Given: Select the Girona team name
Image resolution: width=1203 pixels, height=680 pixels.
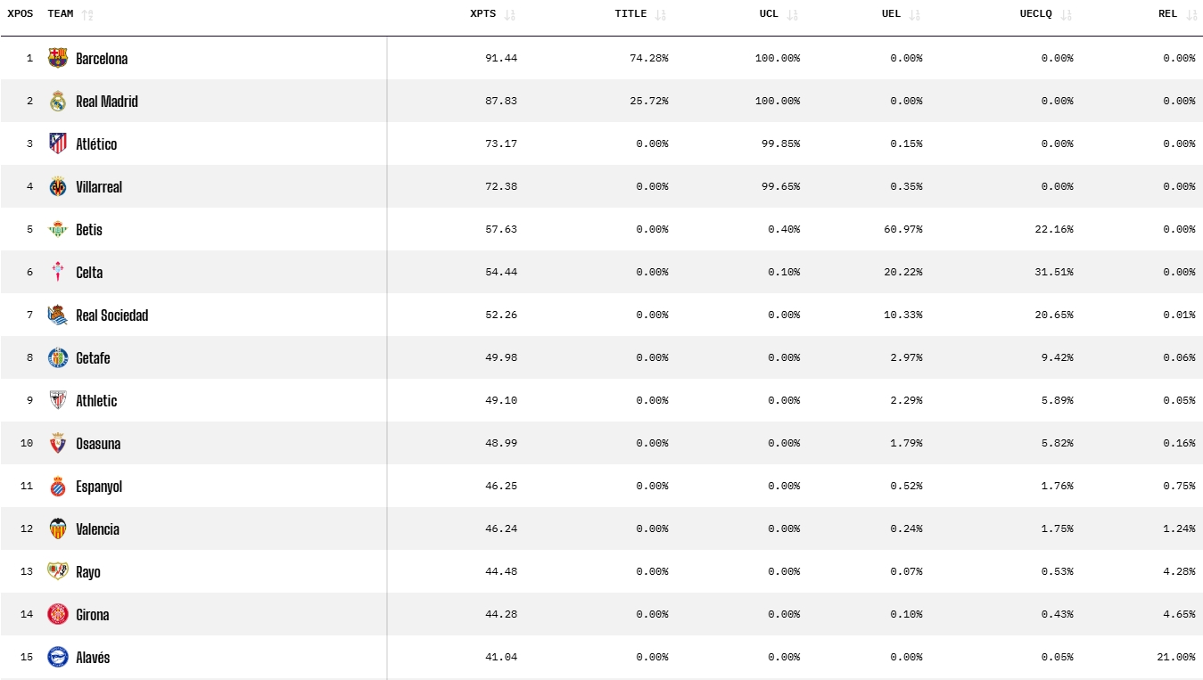Looking at the screenshot, I should [x=93, y=615].
